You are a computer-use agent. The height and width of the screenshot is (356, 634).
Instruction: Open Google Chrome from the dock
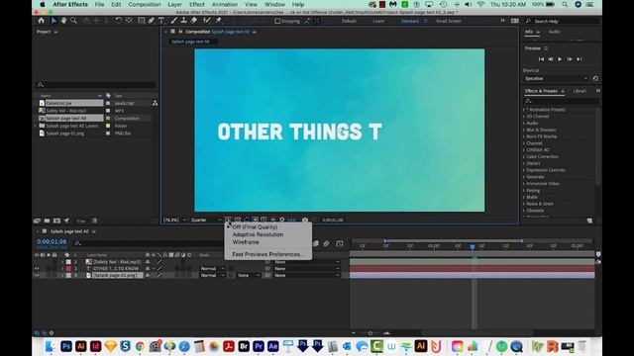click(x=140, y=346)
